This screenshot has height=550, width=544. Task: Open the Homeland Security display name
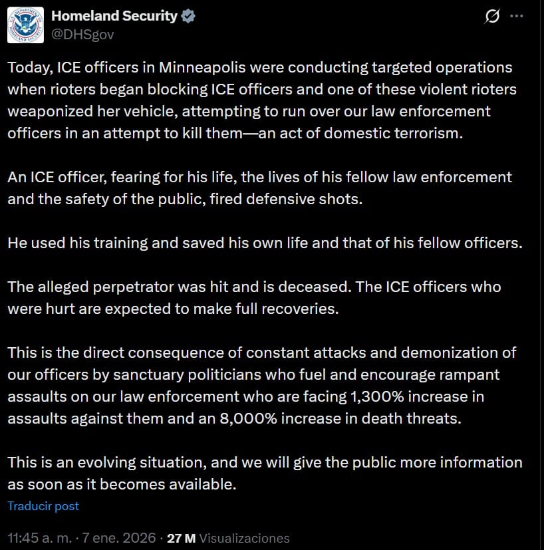(x=114, y=17)
